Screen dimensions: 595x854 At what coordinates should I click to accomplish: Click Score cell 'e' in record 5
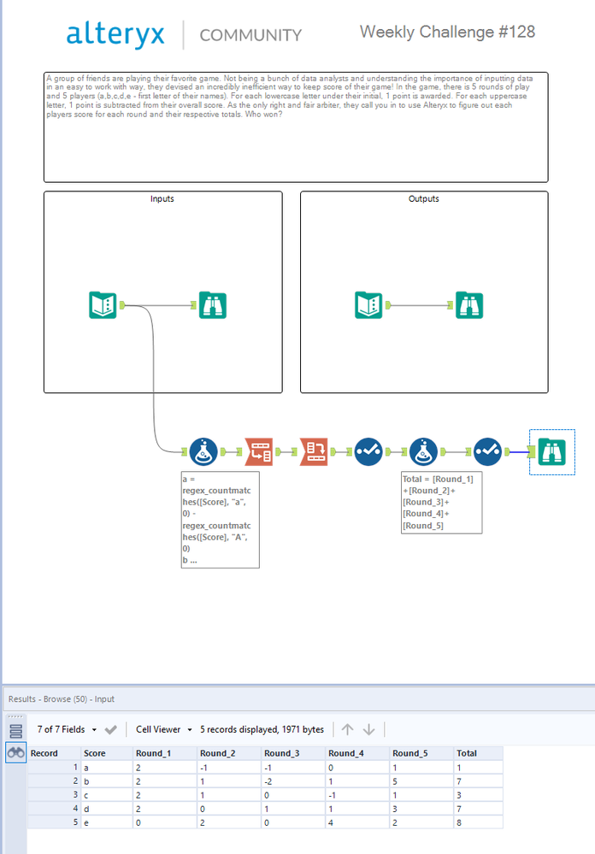tap(107, 822)
